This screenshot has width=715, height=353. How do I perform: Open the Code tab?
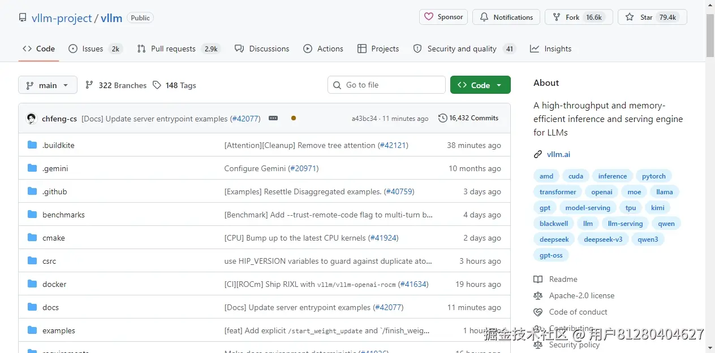tap(39, 49)
